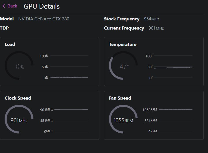Click the Temperature panel heading
The height and width of the screenshot is (153, 208).
[x=122, y=44]
